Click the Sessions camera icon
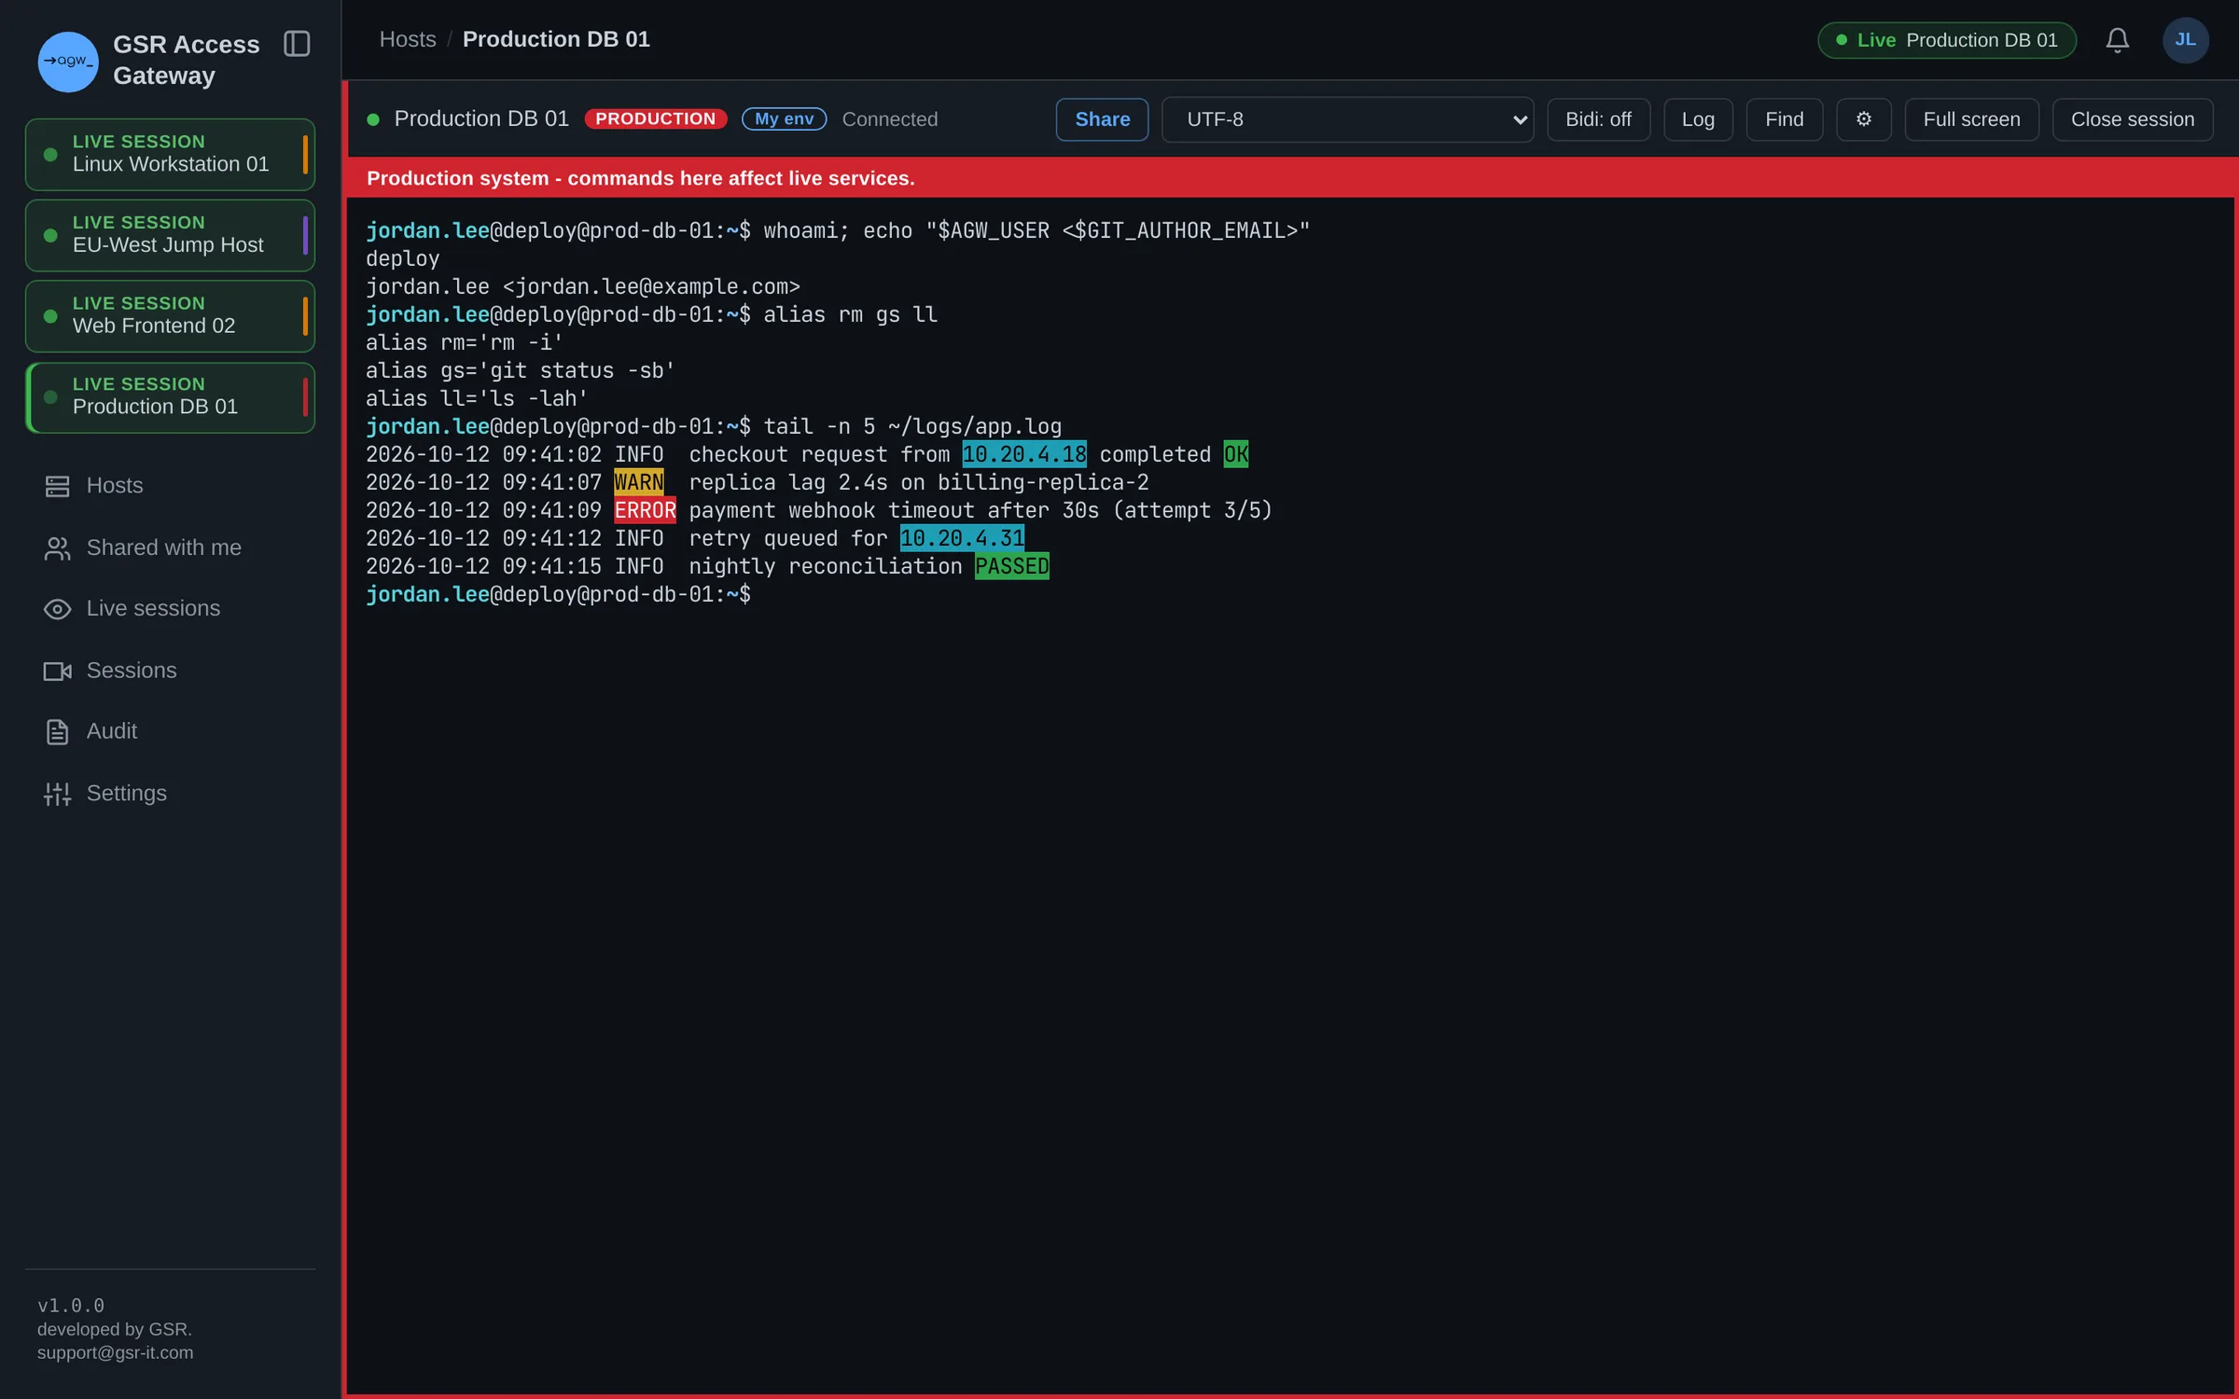The width and height of the screenshot is (2239, 1399). tap(57, 672)
